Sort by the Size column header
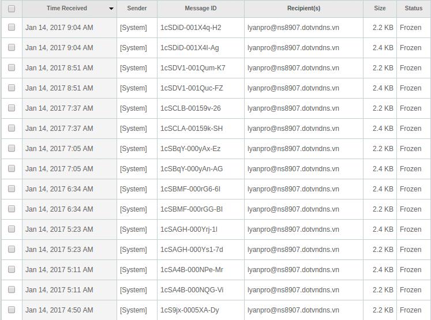 click(380, 8)
